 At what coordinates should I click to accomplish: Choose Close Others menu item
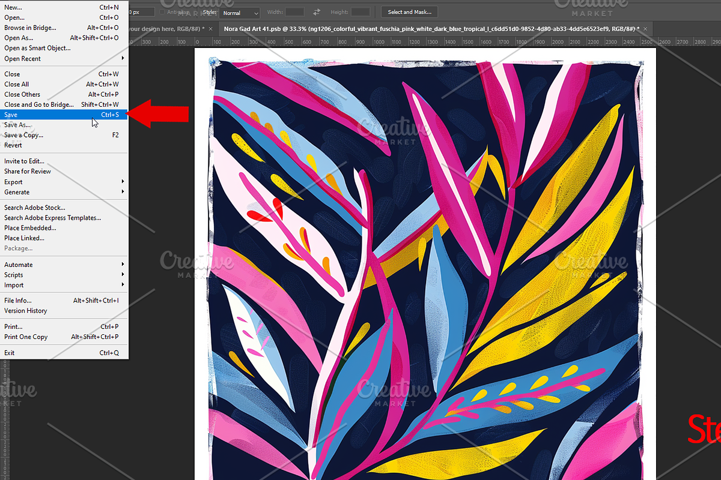coord(64,94)
